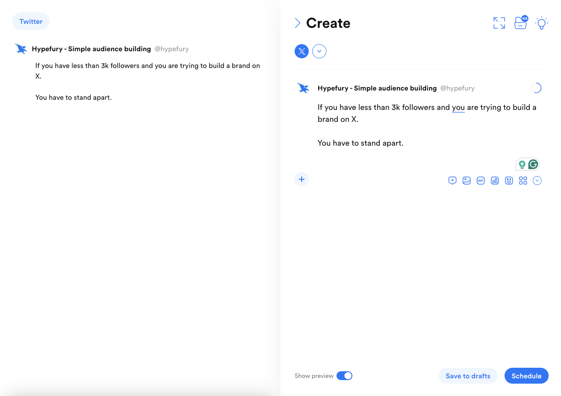Add an image to the tweet
This screenshot has width=561, height=396.
pos(466,181)
